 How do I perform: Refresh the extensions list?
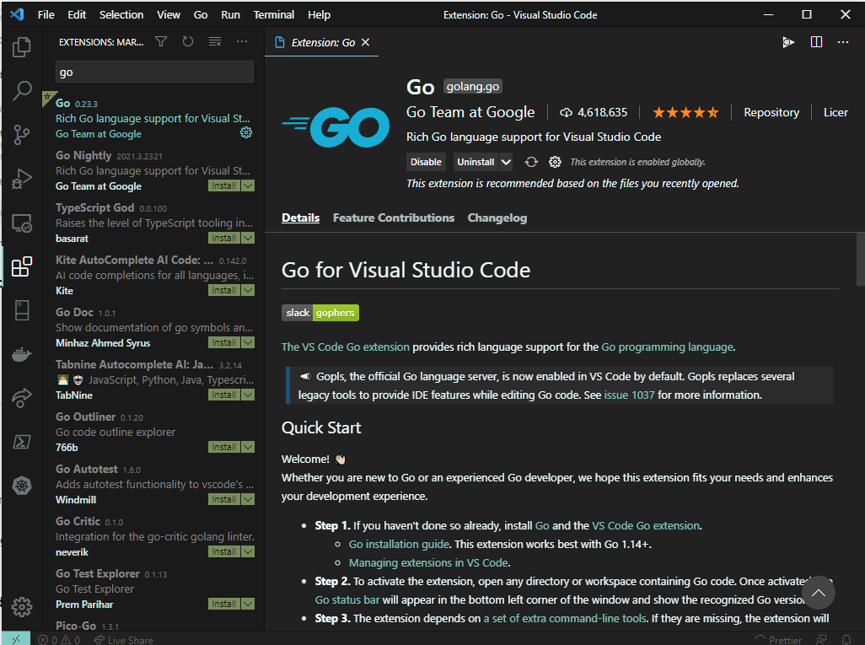coord(187,42)
